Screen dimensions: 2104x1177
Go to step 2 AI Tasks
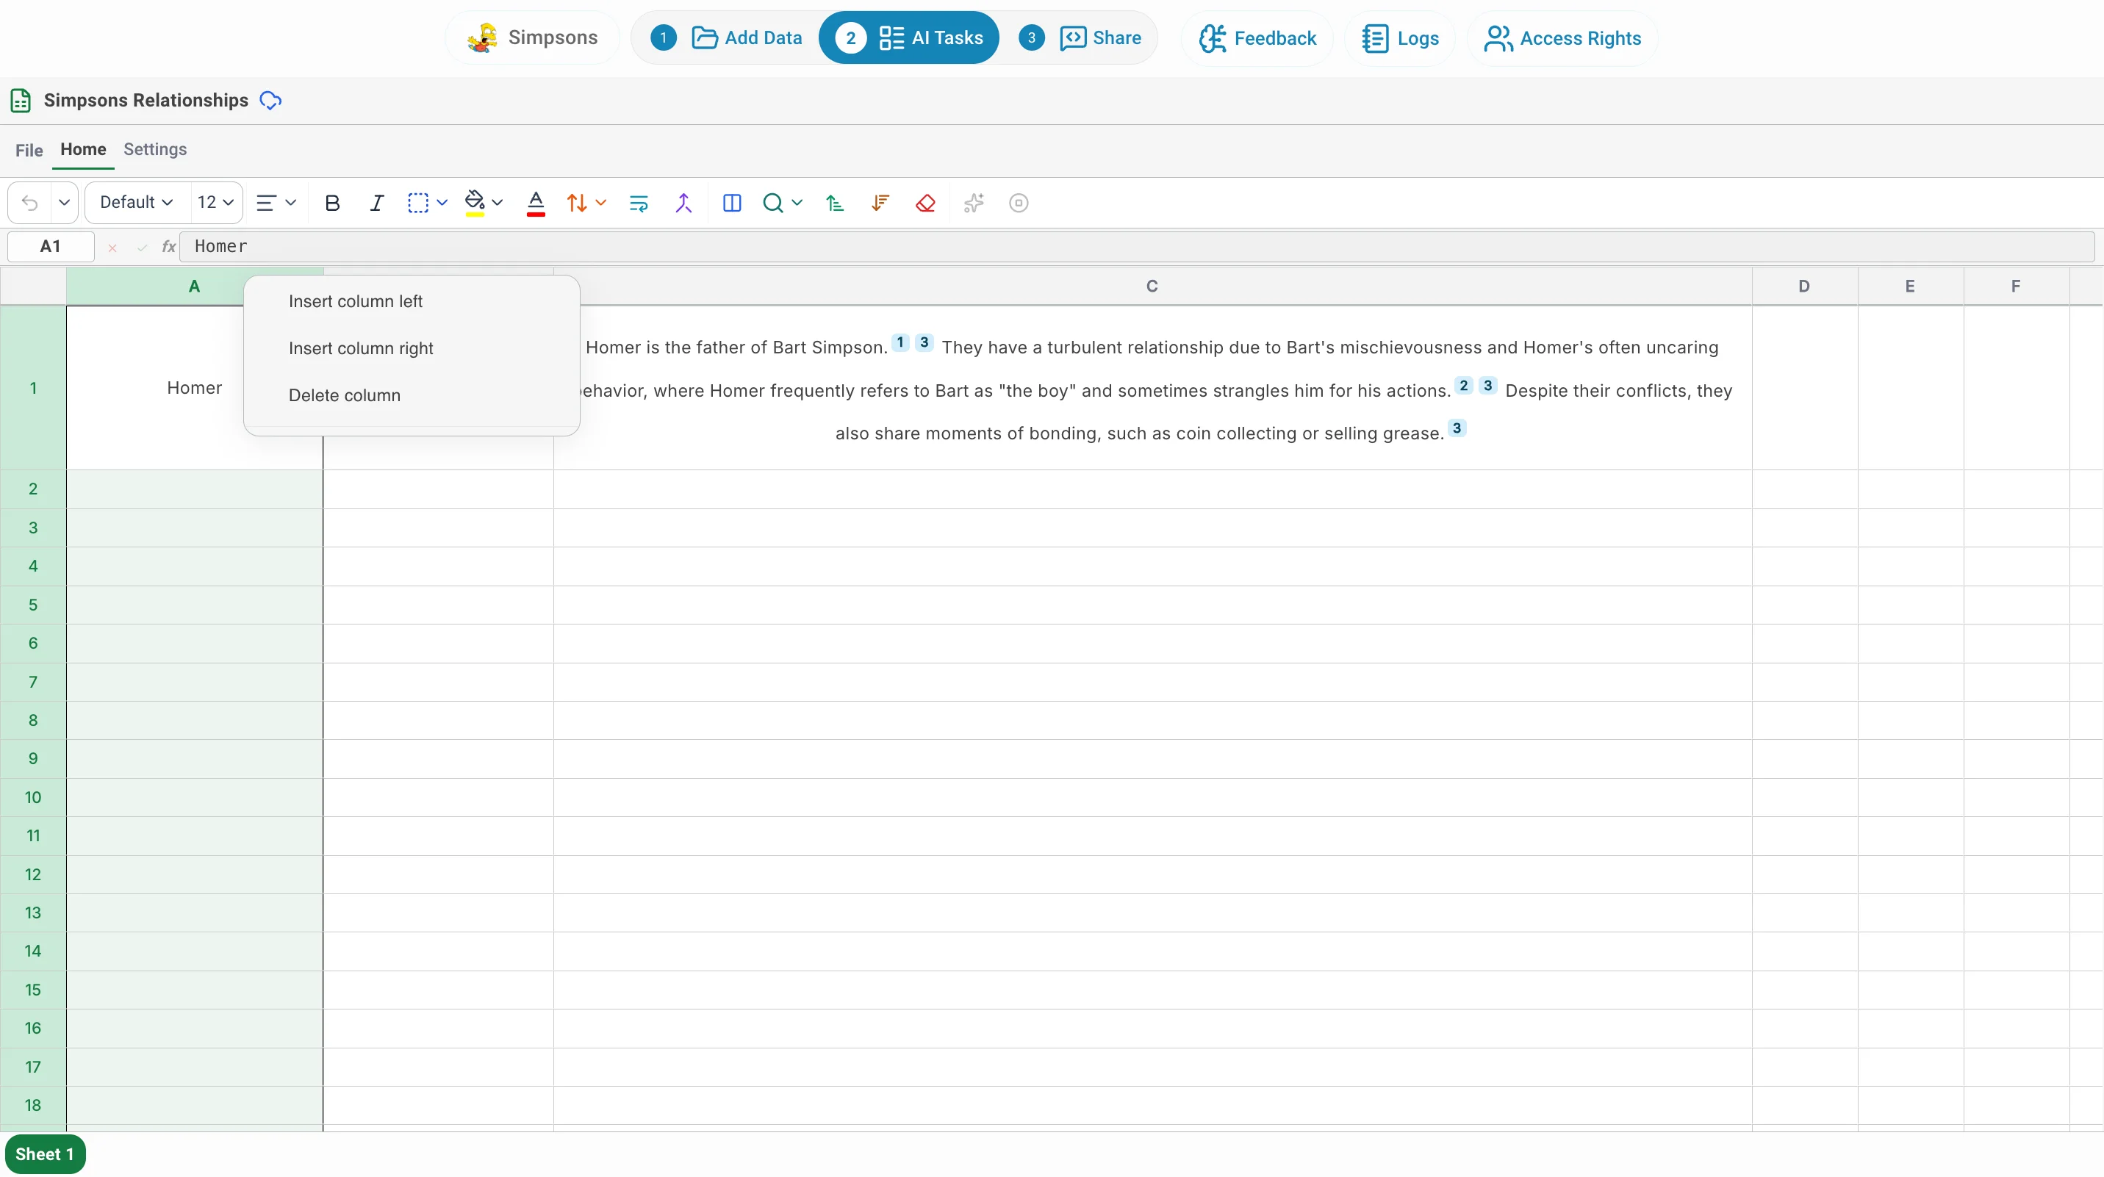point(908,37)
